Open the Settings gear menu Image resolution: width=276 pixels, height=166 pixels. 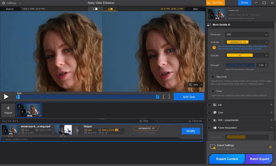click(x=4, y=3)
